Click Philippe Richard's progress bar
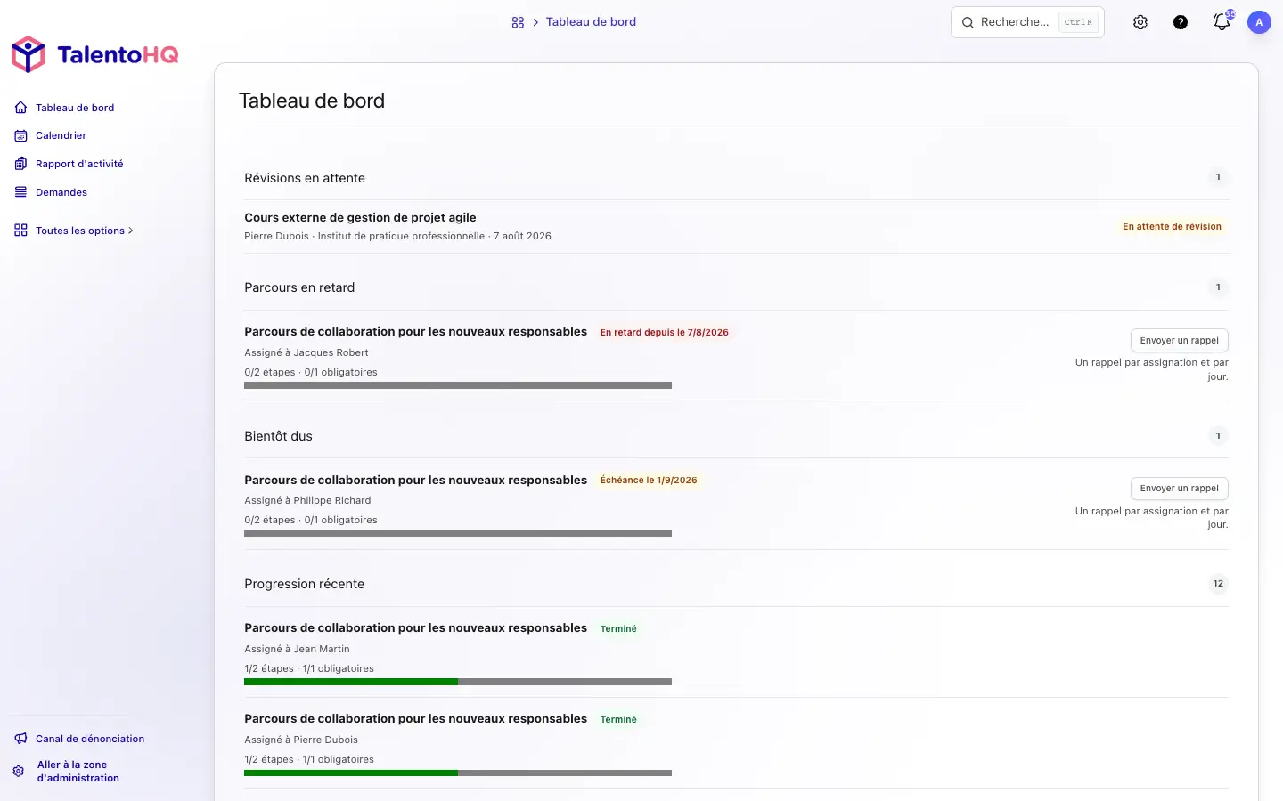 [x=458, y=534]
